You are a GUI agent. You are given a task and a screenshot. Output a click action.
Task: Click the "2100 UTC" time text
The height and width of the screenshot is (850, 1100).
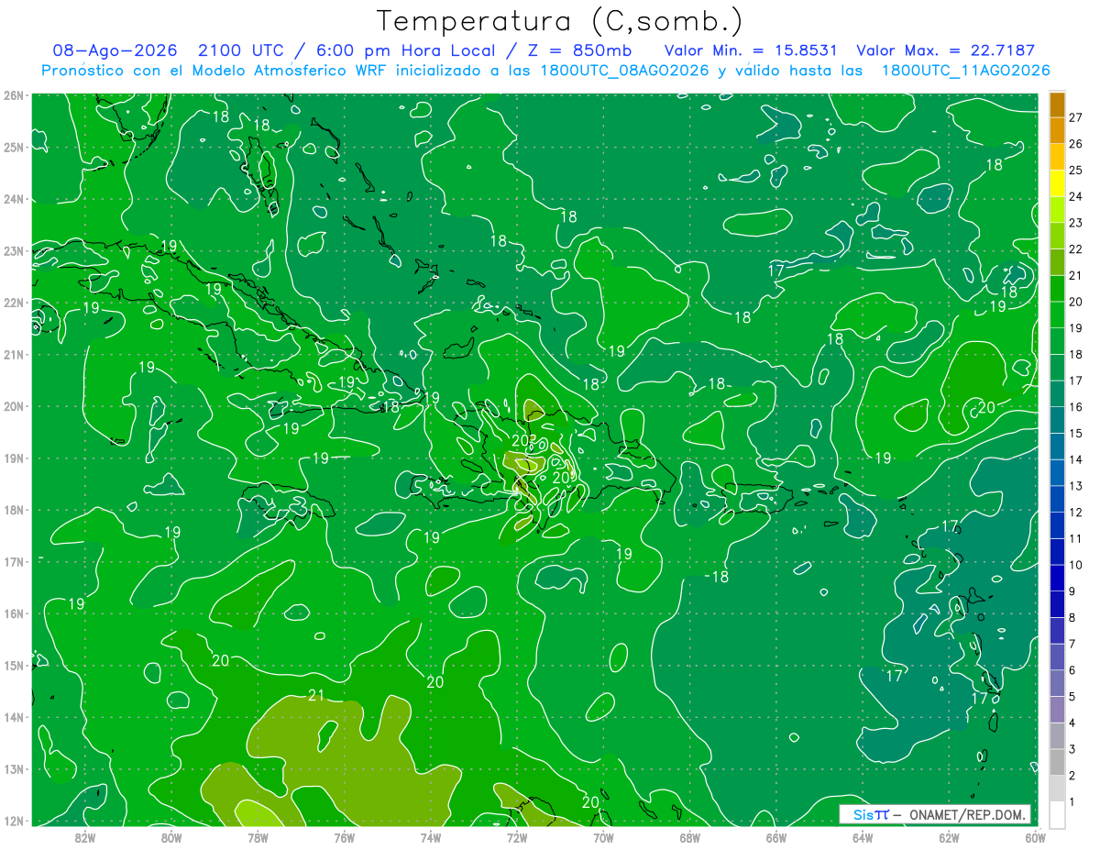point(241,51)
